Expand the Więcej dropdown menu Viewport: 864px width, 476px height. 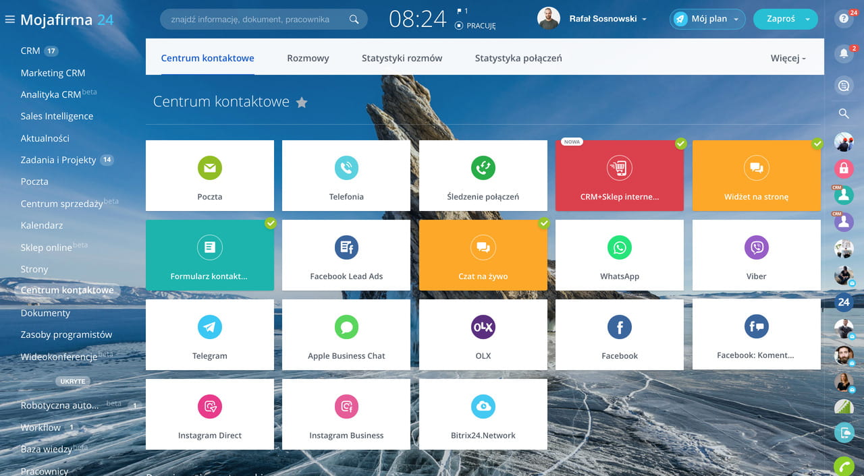(787, 58)
